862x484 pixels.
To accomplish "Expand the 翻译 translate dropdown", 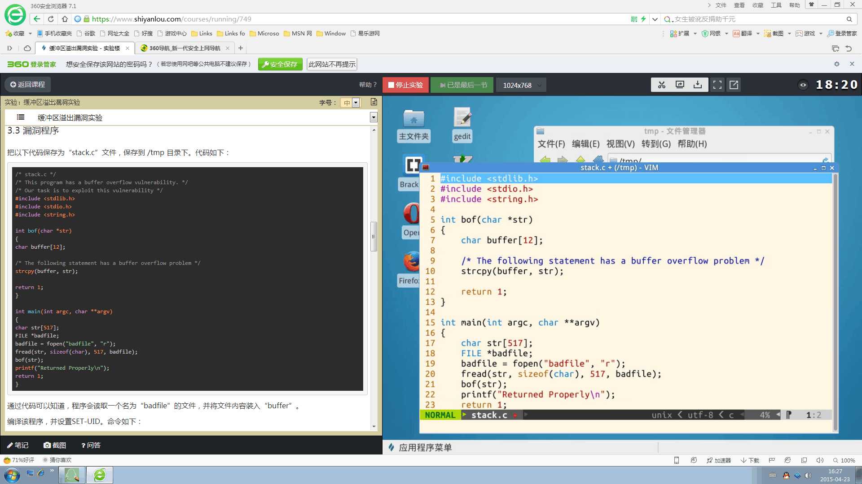I will (758, 34).
